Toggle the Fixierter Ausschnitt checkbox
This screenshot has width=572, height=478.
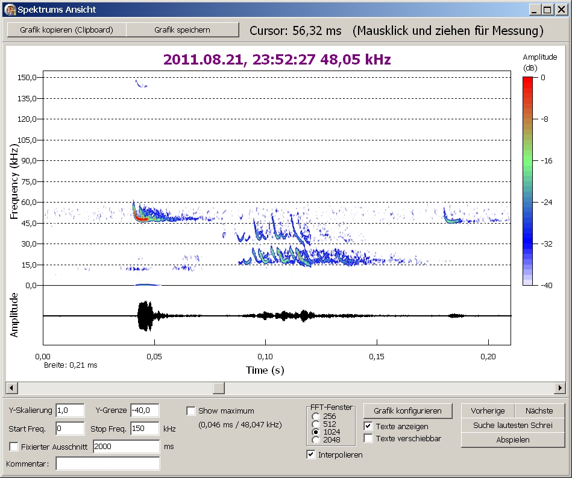(14, 447)
